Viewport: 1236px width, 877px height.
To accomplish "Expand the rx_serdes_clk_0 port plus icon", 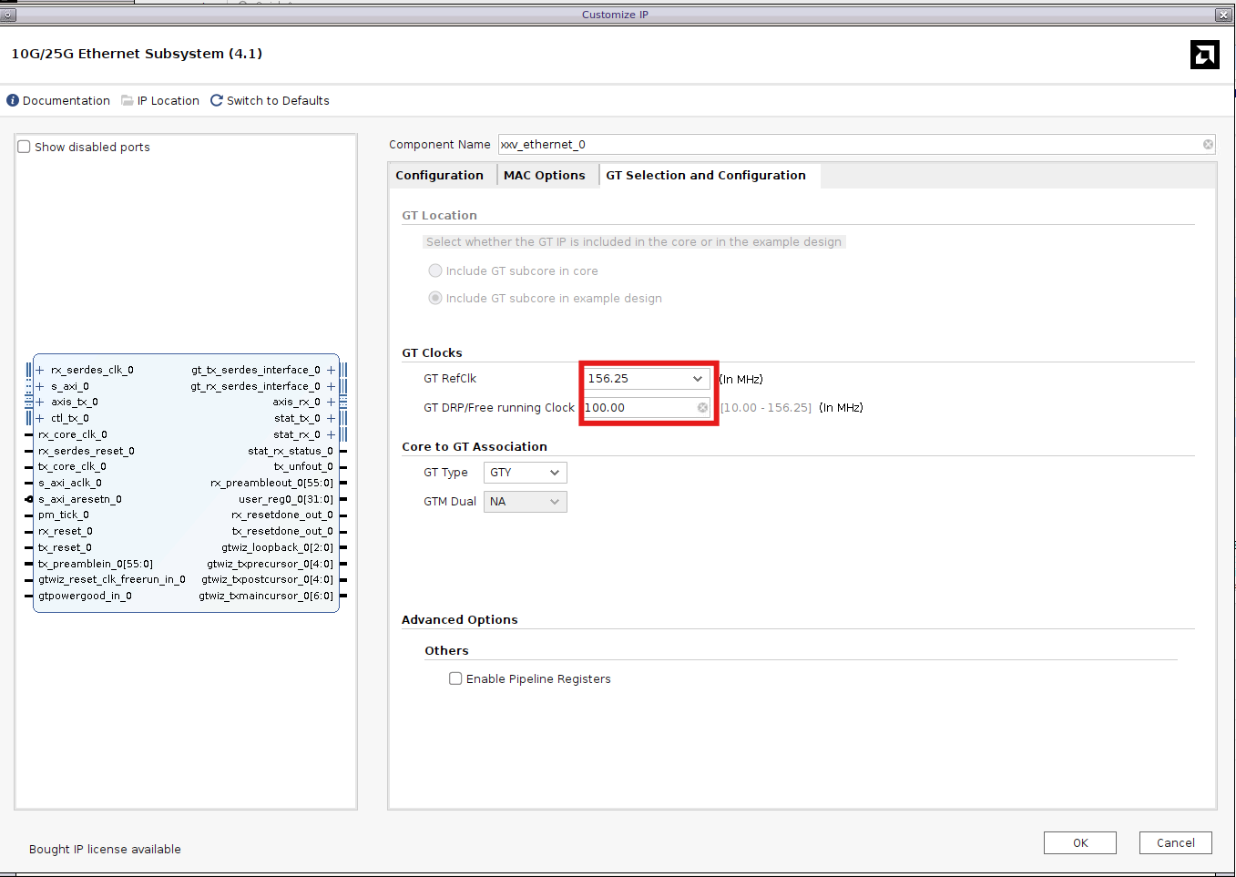I will [x=40, y=371].
